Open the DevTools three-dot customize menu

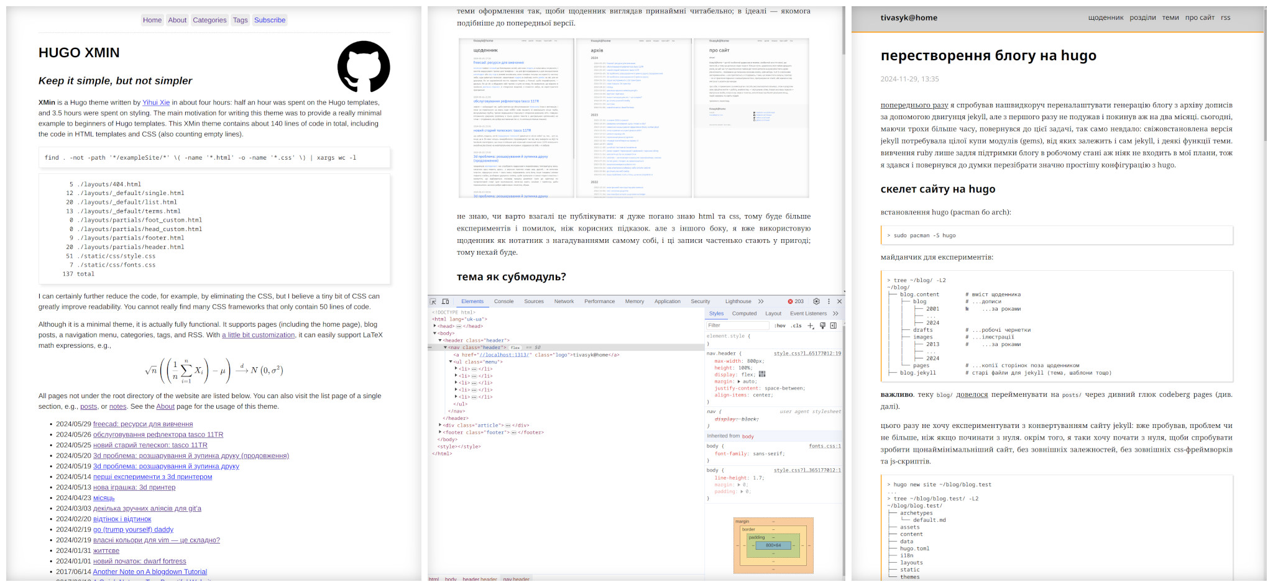tap(829, 301)
